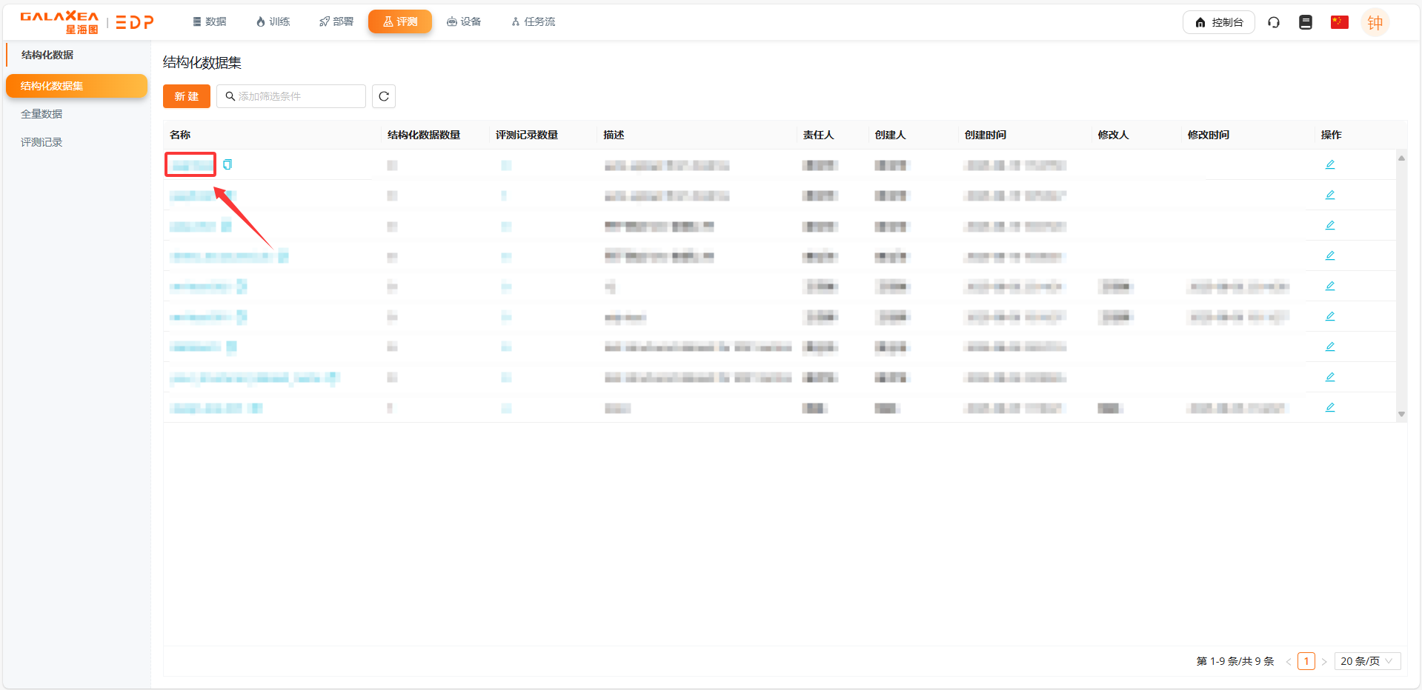Viewport: 1422px width, 690px height.
Task: Select 全量数据 in the sidebar
Action: click(x=41, y=114)
